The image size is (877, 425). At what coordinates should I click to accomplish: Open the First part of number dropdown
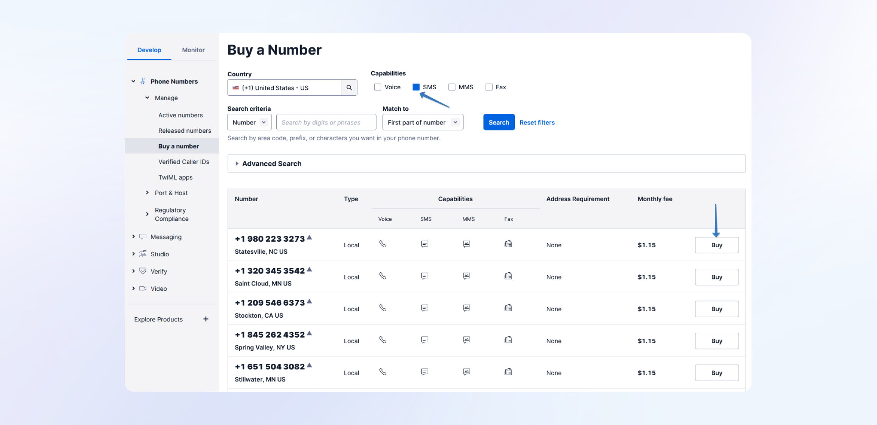[x=423, y=123]
